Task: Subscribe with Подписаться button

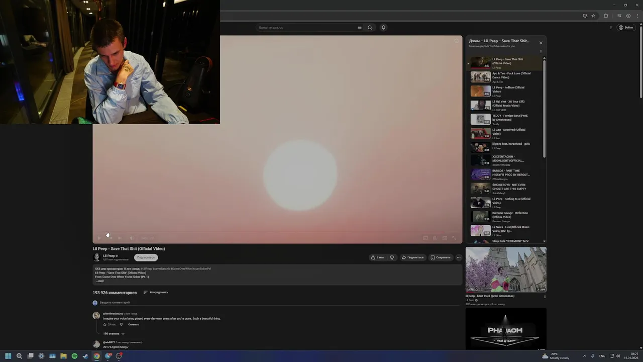Action: pos(146,257)
